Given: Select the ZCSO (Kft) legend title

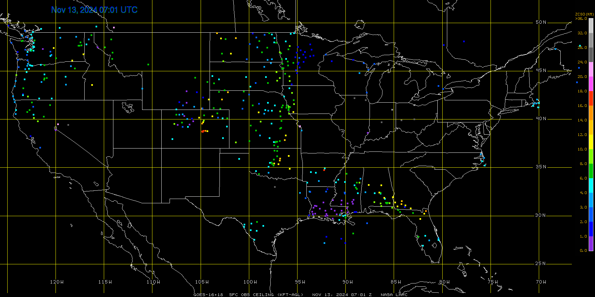Looking at the screenshot, I should point(584,14).
